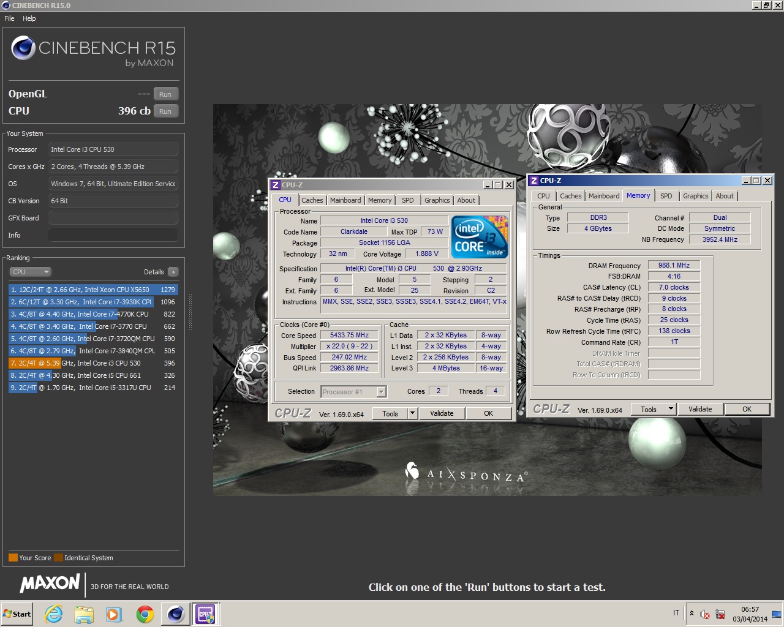784x627 pixels.
Task: Open the CPU ranking type dropdown
Action: pyautogui.click(x=30, y=272)
